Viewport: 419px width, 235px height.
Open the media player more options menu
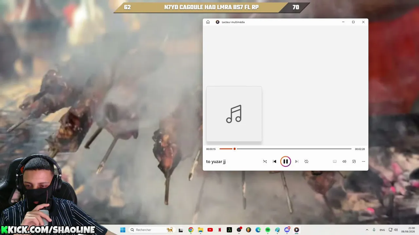click(x=363, y=162)
